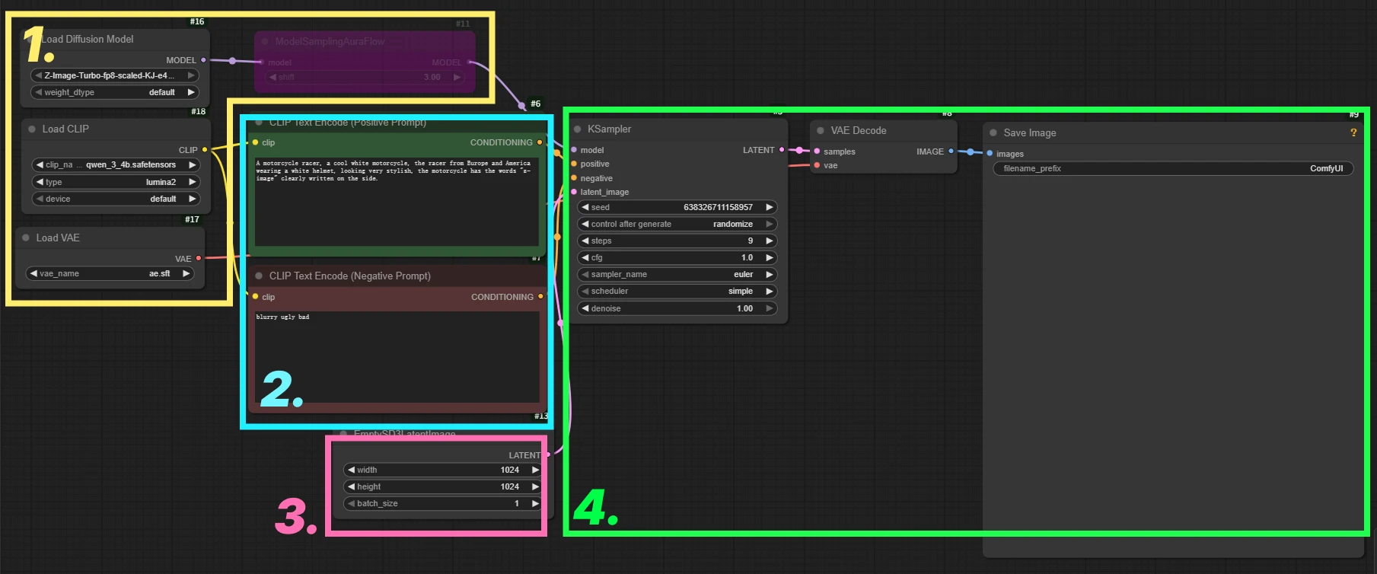Screen dimensions: 1377x574
Task: Collapse the Load VAE node via its title dot
Action: pyautogui.click(x=26, y=238)
